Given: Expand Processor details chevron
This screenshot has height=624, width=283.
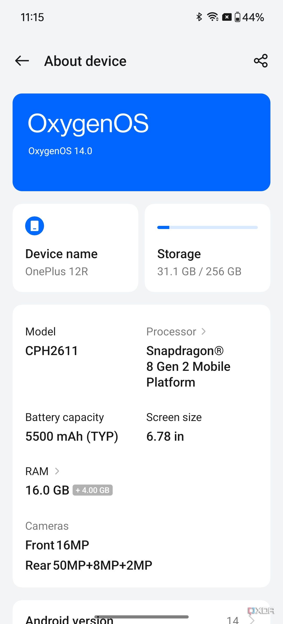Looking at the screenshot, I should click(x=204, y=331).
